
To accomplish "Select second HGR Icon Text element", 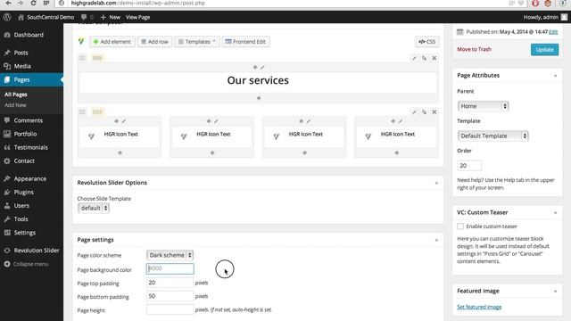I will 212,136.
